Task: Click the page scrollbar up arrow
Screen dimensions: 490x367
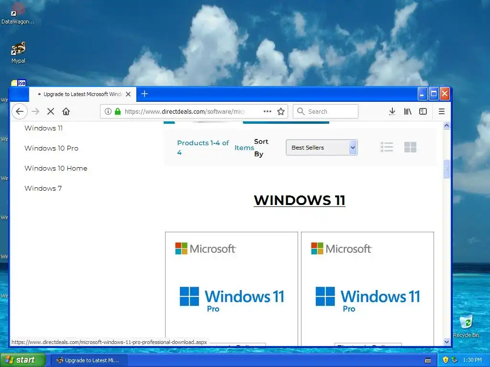Action: (446, 126)
